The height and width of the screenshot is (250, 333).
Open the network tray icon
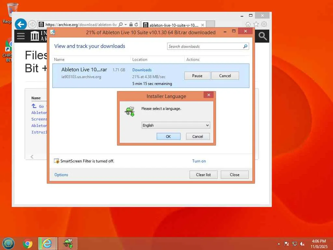pos(295,244)
